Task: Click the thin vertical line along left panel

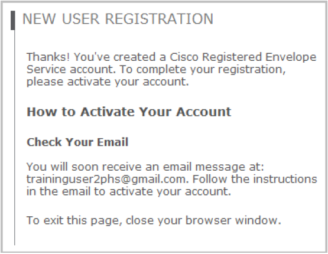Action: click(15, 138)
